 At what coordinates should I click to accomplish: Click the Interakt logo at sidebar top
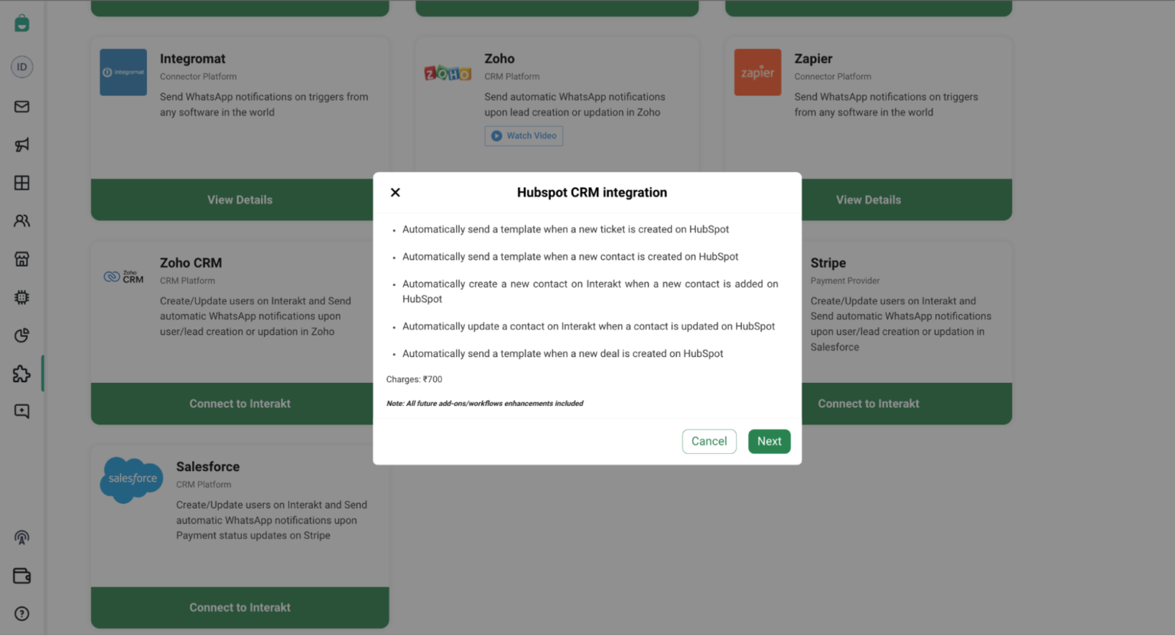21,23
